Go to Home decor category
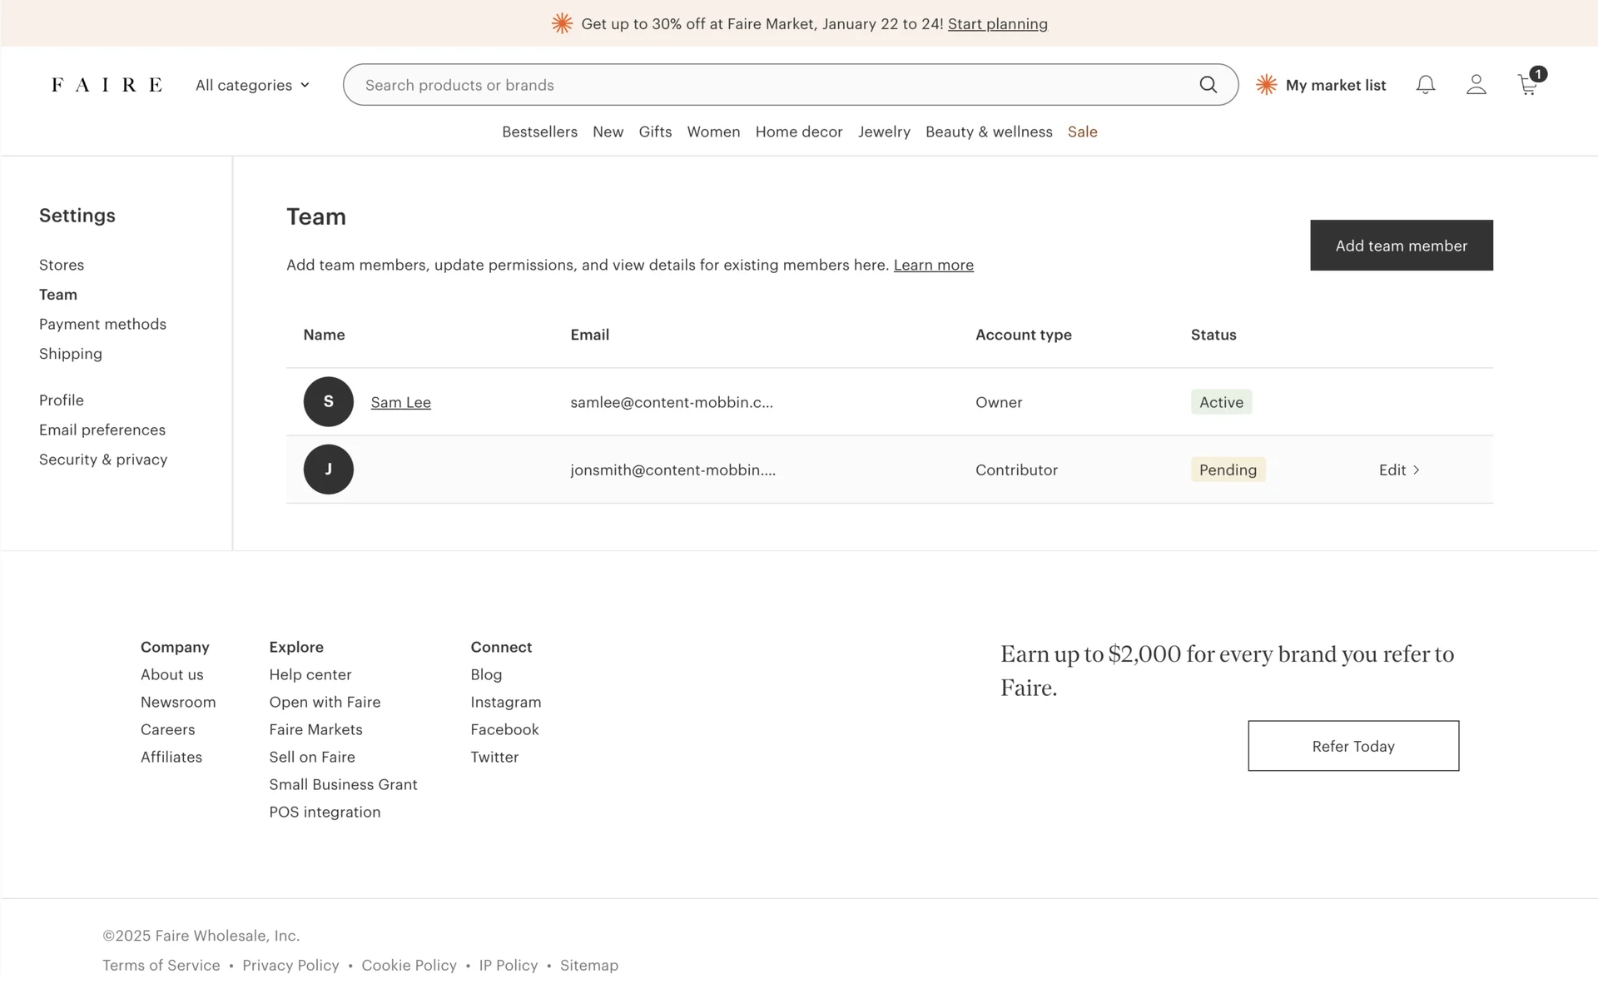Screen dimensions: 1598x999 click(x=798, y=132)
